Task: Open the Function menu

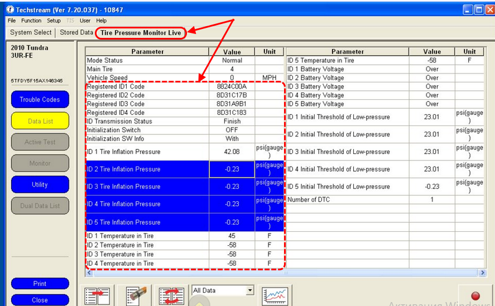Action: 31,21
